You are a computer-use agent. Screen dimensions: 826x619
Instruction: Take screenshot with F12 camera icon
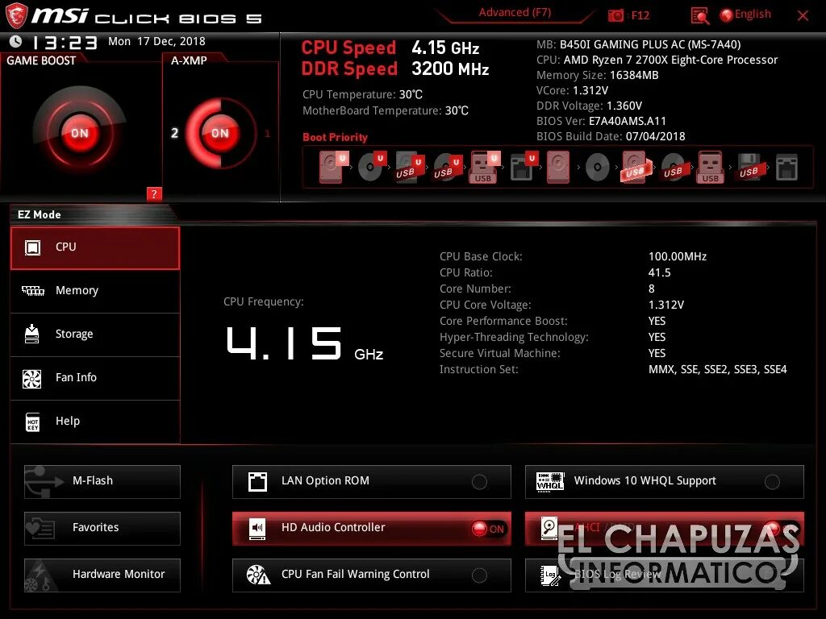point(615,15)
